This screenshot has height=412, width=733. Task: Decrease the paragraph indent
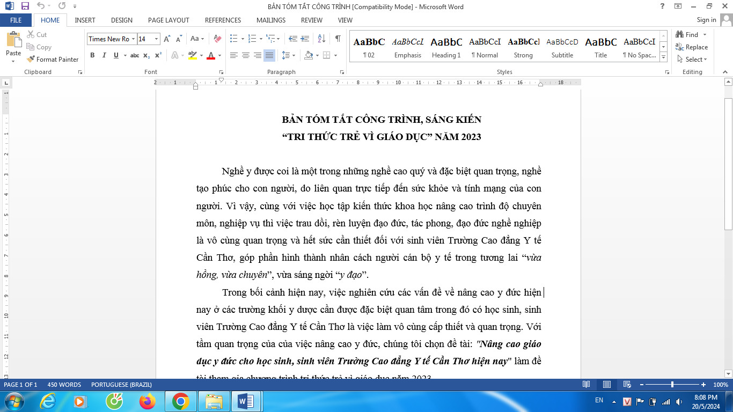click(x=292, y=39)
